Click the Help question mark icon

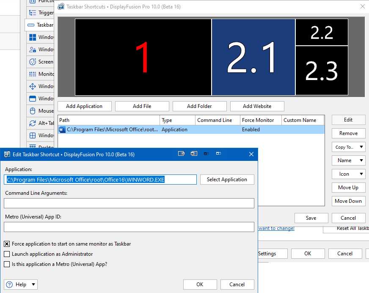(x=9, y=285)
